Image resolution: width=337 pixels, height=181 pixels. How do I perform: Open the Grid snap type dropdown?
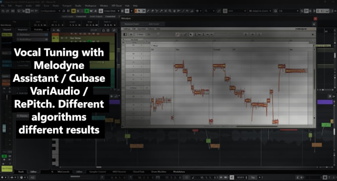pyautogui.click(x=237, y=11)
